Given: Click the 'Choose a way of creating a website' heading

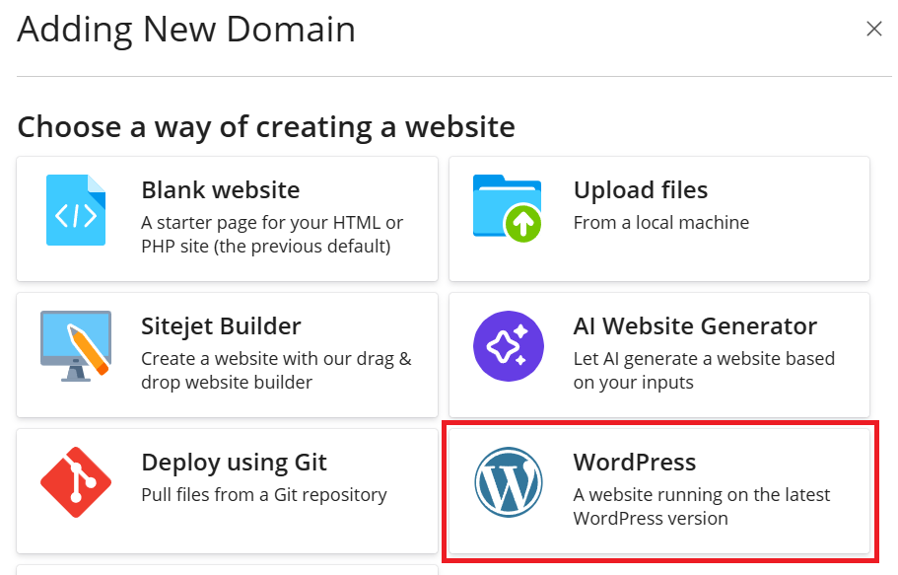Looking at the screenshot, I should point(266,126).
